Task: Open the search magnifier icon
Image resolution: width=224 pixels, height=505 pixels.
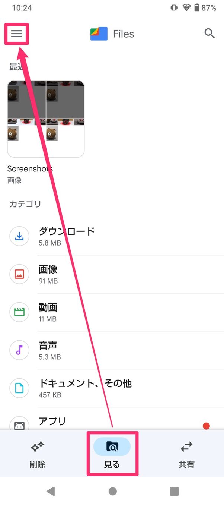Action: pos(209,34)
